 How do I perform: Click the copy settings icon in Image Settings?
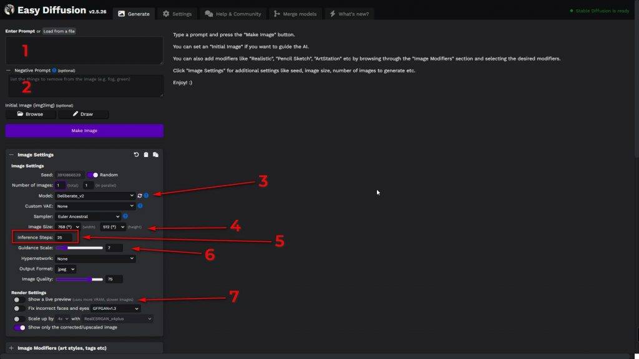pos(155,155)
